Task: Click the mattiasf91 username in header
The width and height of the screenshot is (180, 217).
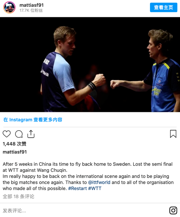Action: tap(32, 5)
